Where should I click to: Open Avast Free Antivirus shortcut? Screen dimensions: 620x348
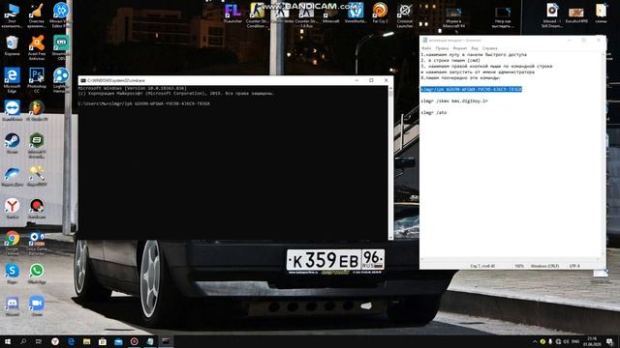[37, 47]
